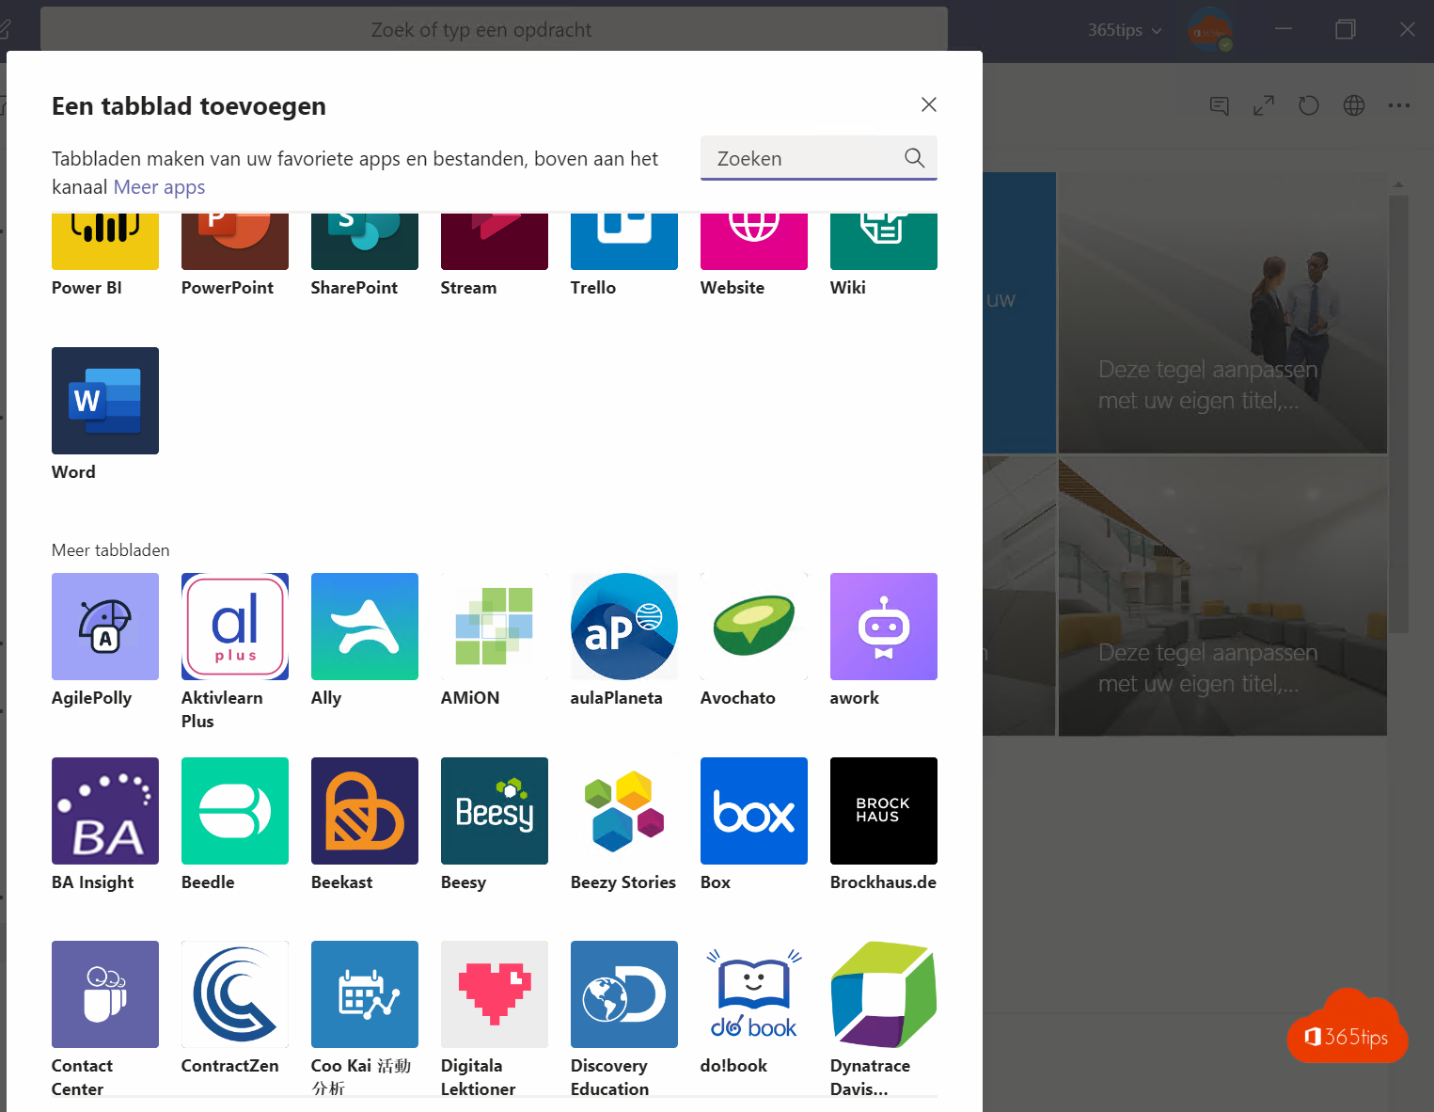Open the more options ellipsis menu
The height and width of the screenshot is (1112, 1434).
click(1399, 105)
